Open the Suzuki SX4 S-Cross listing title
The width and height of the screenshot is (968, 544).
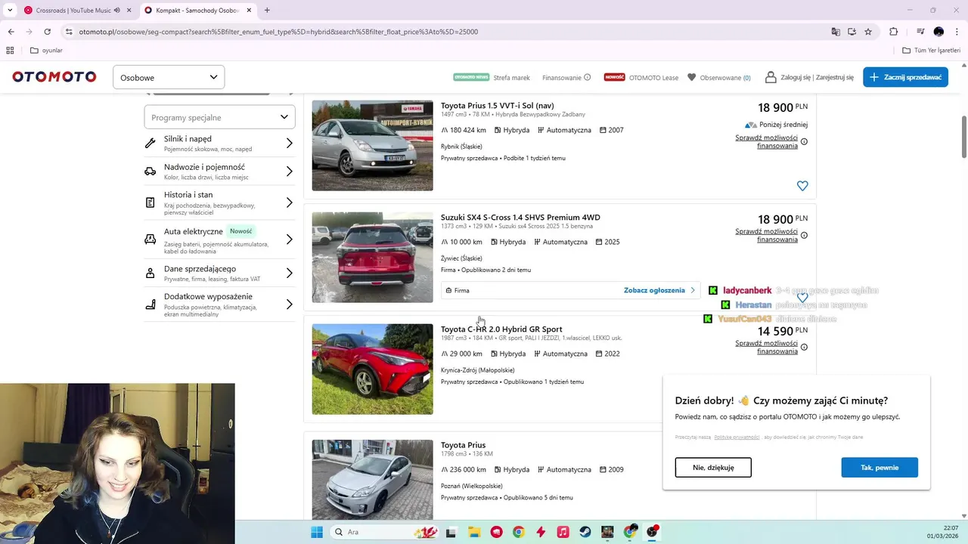tap(520, 218)
